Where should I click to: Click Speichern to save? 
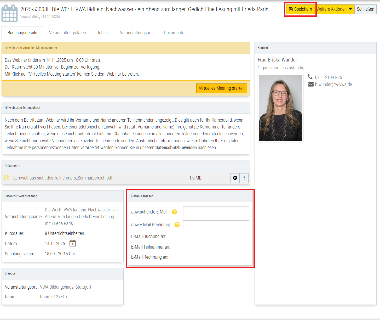point(300,9)
